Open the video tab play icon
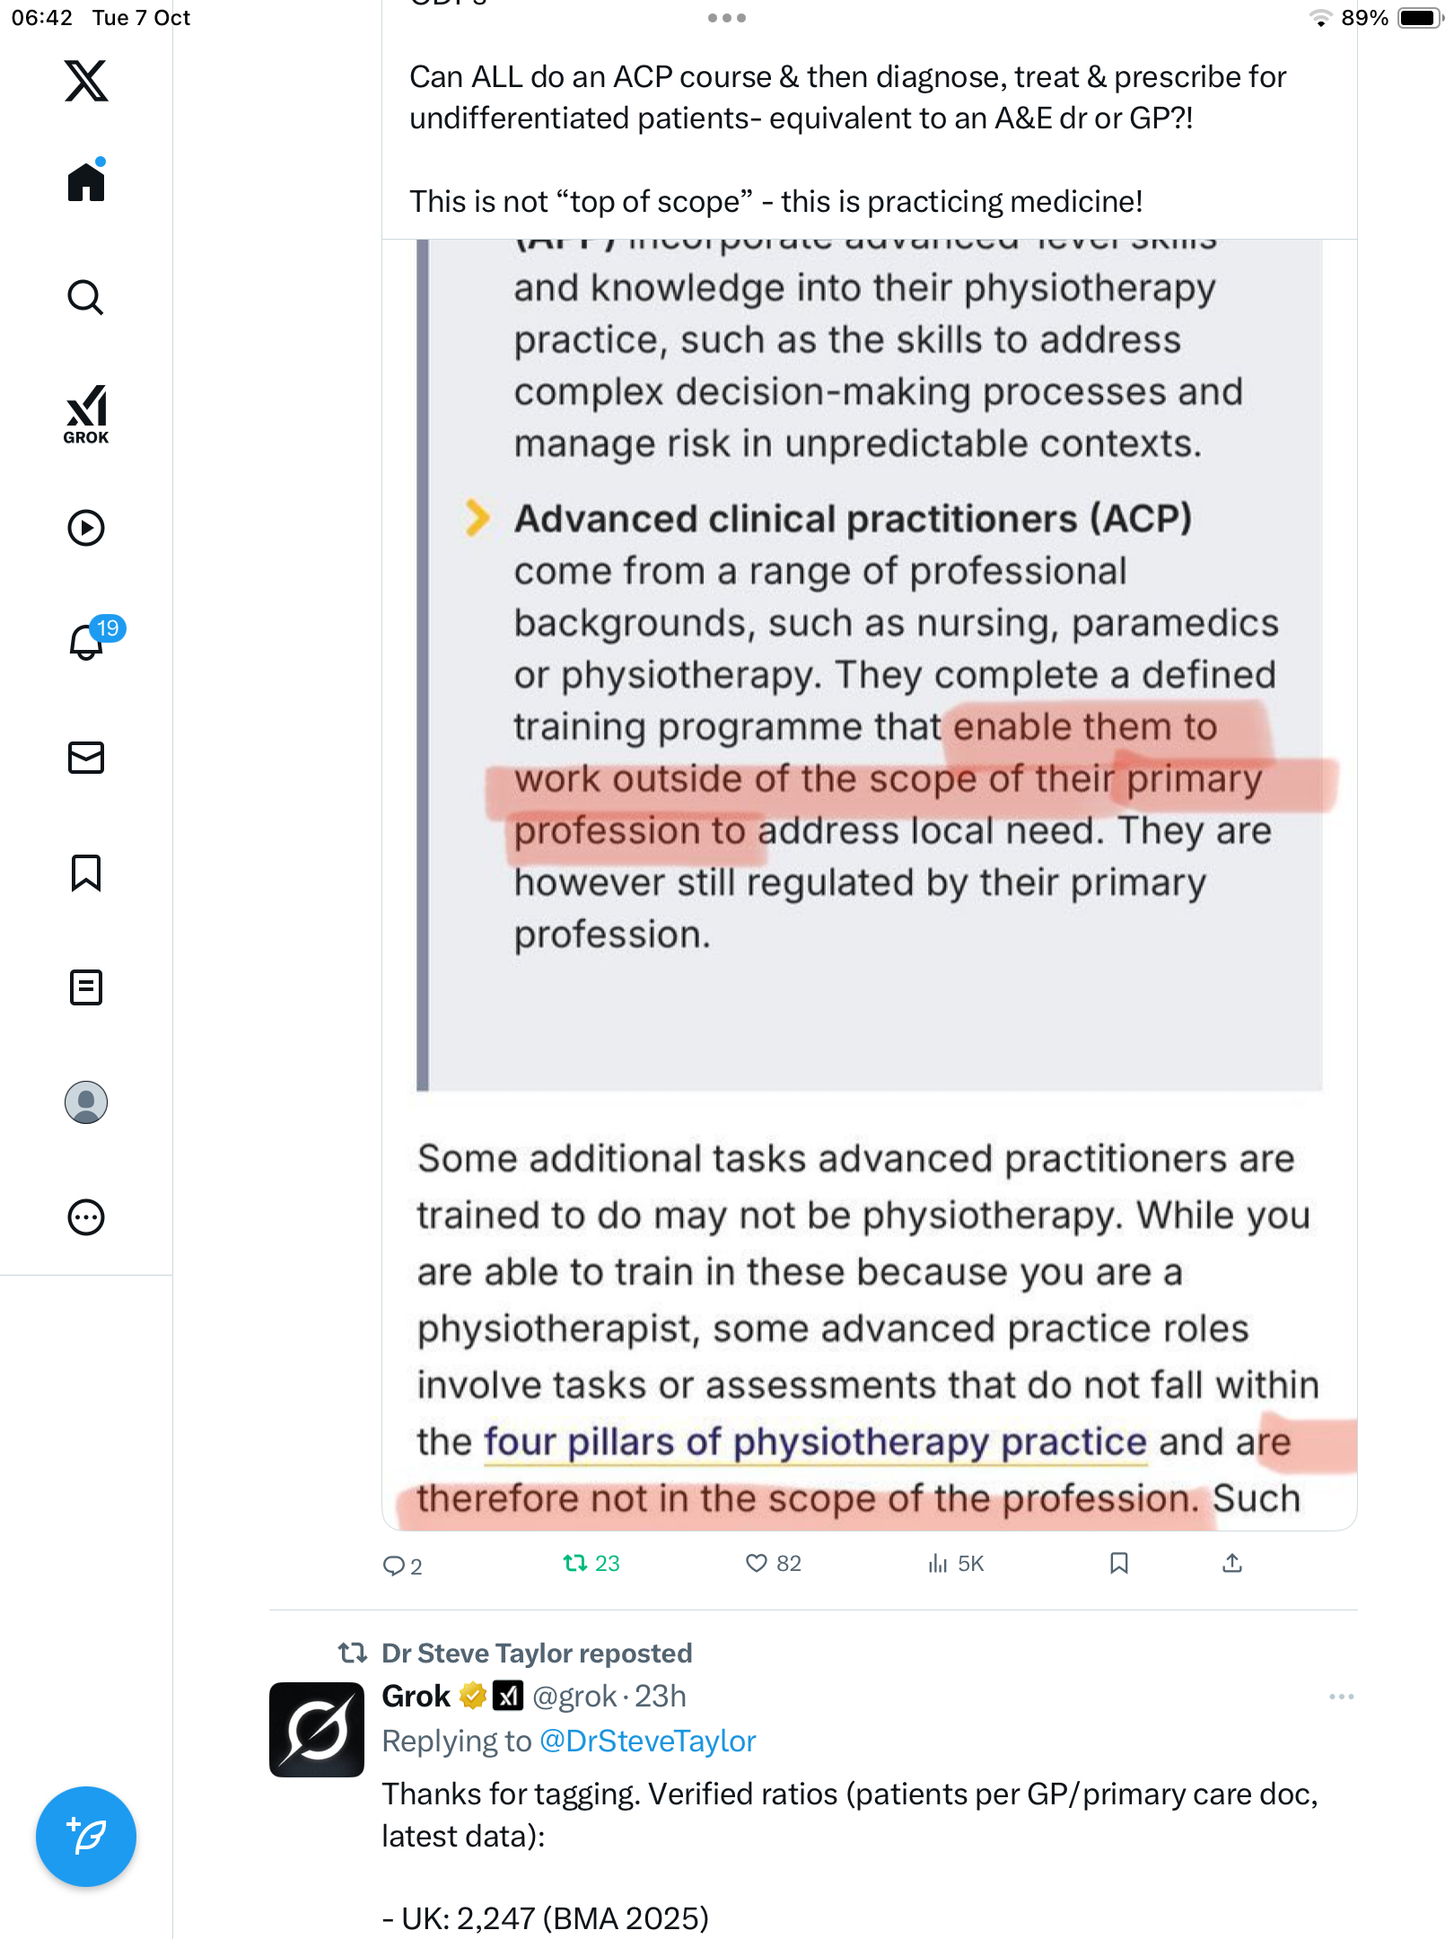Screen dimensions: 1454x1939 coord(86,528)
